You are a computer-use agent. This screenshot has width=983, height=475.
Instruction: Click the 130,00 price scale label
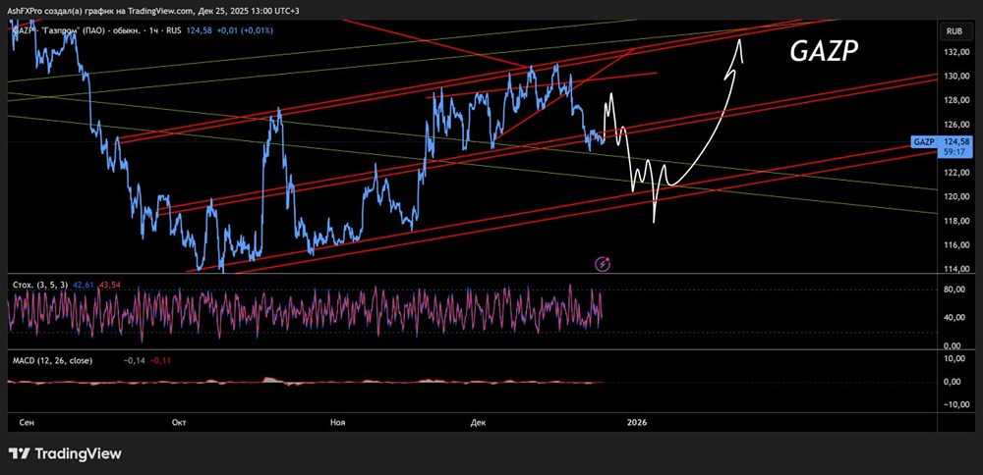click(955, 77)
